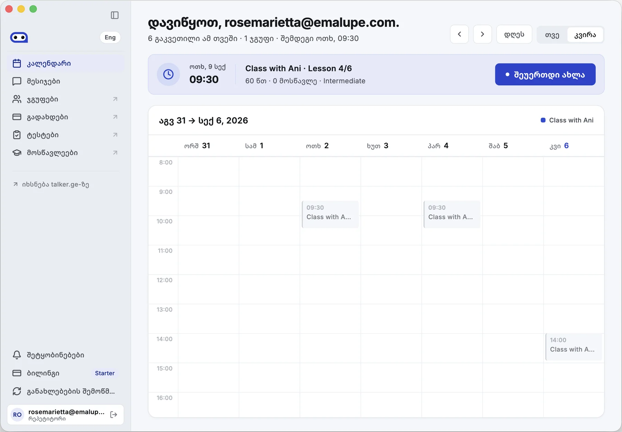
Task: Click the robot face app logo
Action: [19, 37]
